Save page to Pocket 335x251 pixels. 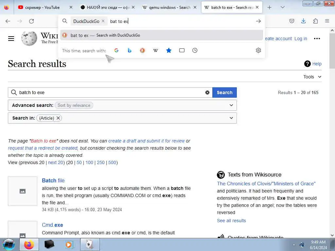291,21
